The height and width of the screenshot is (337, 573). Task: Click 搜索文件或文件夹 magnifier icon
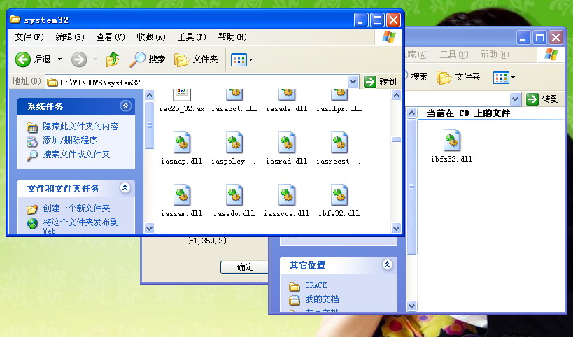(x=32, y=155)
